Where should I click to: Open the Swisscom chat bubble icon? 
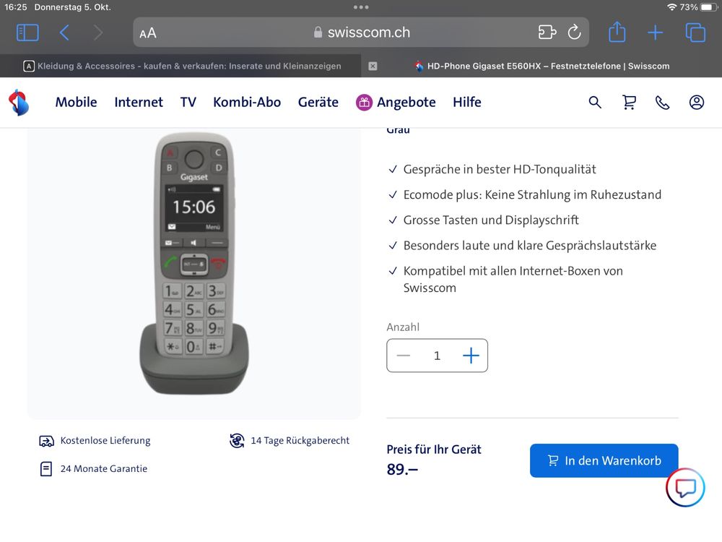(x=684, y=487)
